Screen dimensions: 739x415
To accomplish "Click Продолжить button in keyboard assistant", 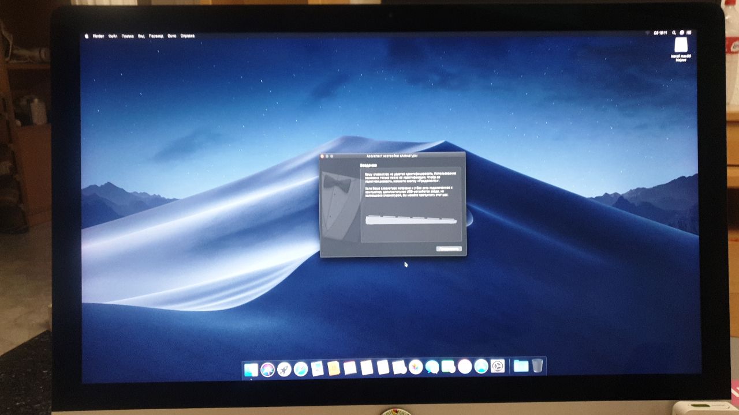I will pos(449,249).
